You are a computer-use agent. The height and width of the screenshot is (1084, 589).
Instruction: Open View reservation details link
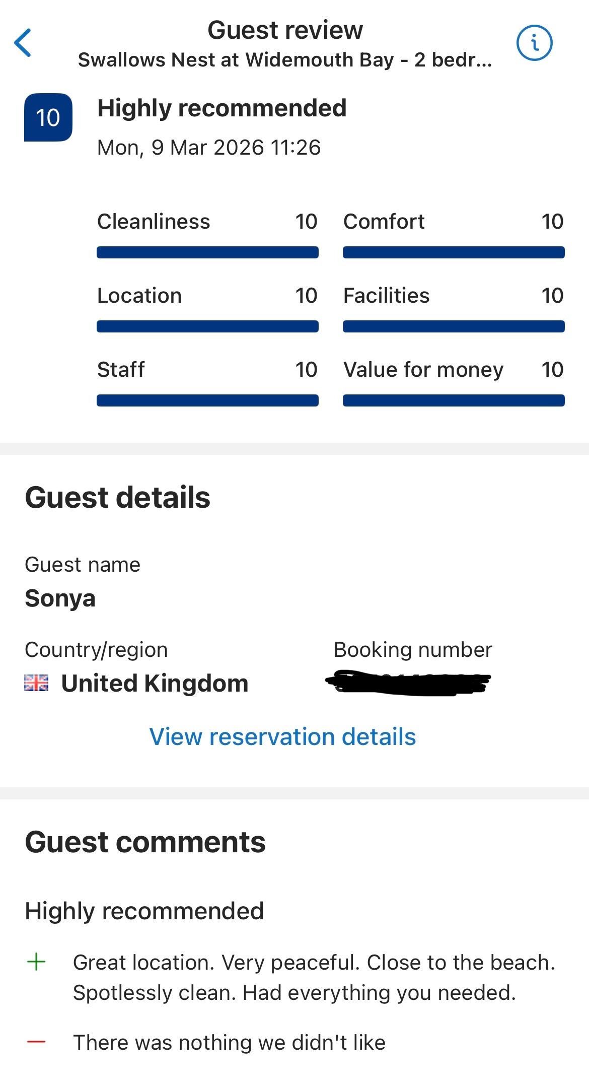[x=282, y=736]
